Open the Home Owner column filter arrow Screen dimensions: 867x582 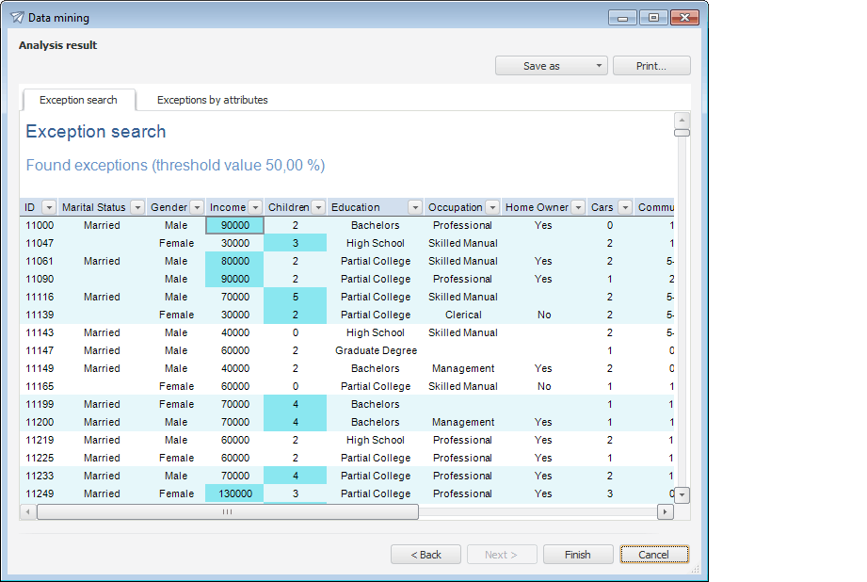click(578, 207)
